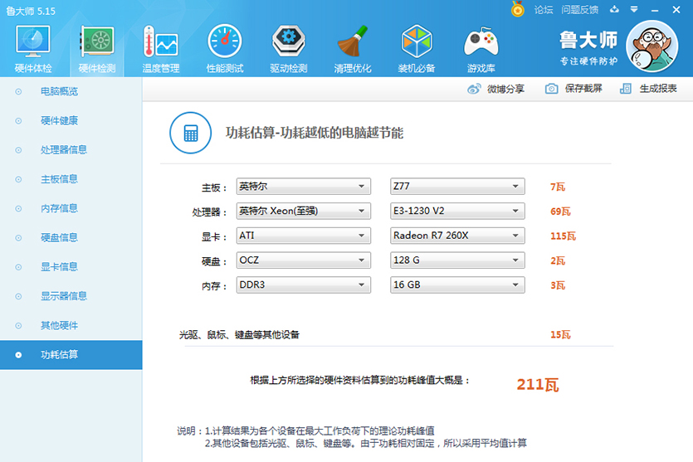Click 生成报表 generate report text
Viewport: 693px width, 462px height.
click(x=658, y=89)
